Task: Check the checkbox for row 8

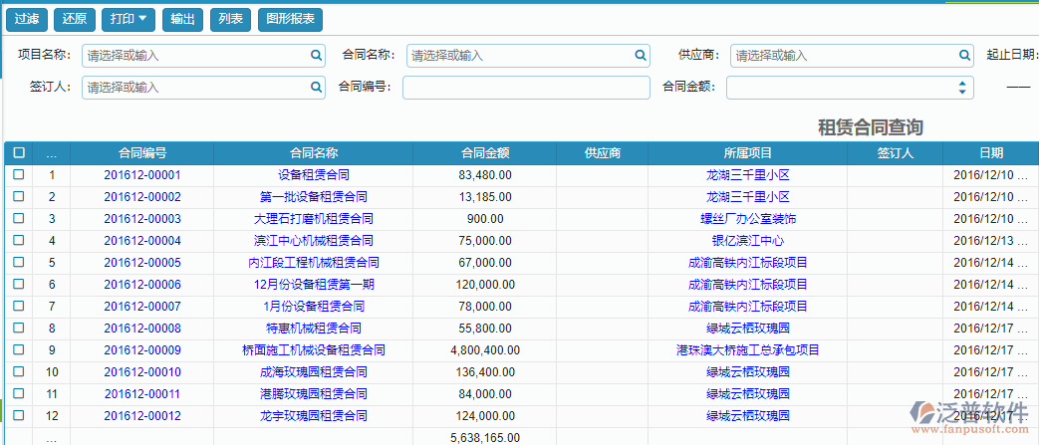Action: (x=19, y=328)
